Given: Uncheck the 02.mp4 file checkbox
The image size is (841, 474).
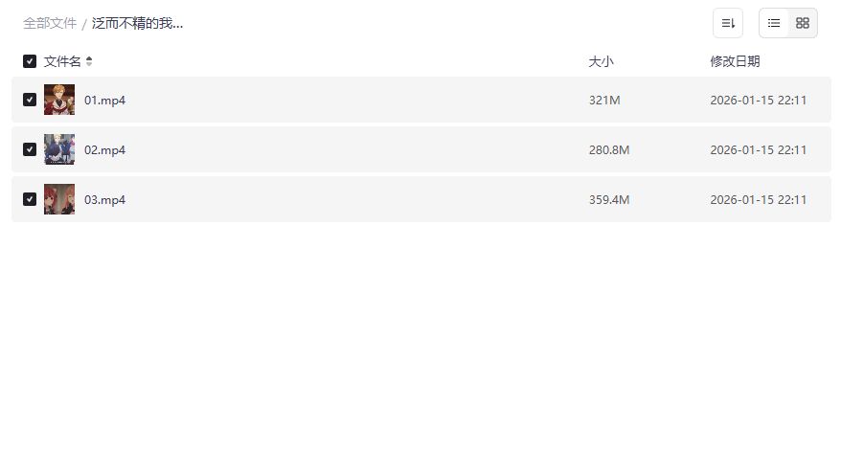Looking at the screenshot, I should coord(30,149).
